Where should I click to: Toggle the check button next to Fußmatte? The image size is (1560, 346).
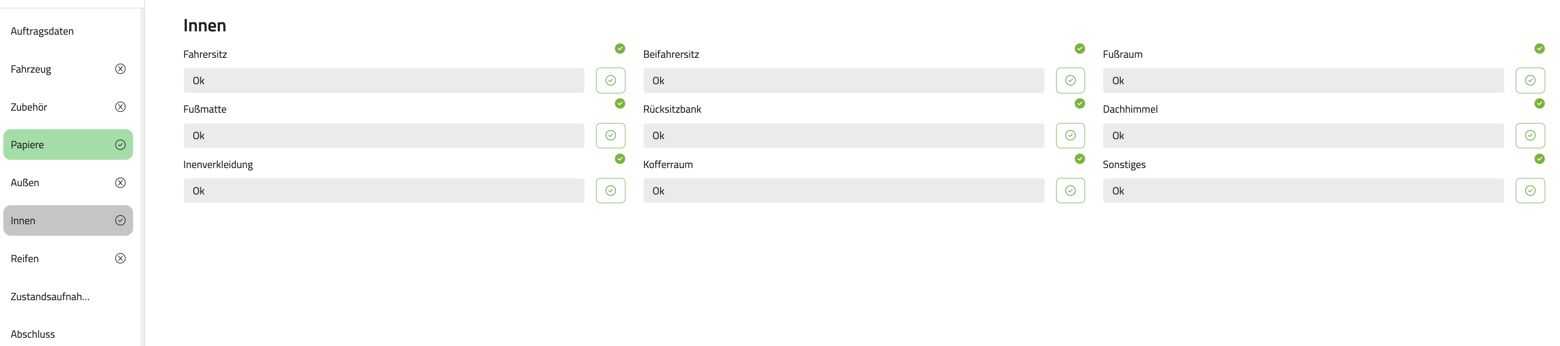611,135
